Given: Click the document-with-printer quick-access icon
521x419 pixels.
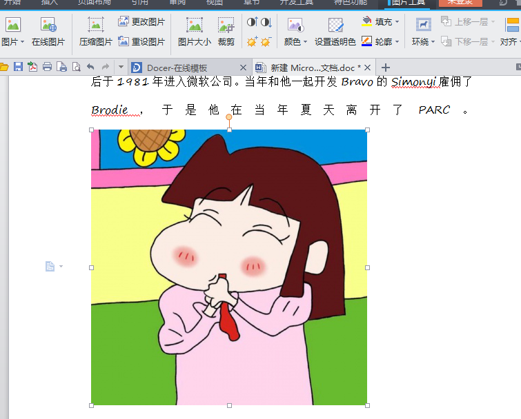Looking at the screenshot, I should 62,67.
